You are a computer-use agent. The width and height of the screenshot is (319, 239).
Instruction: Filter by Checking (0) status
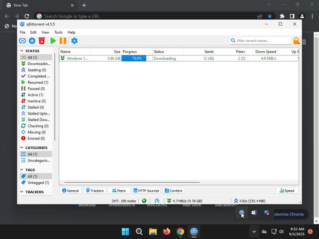[x=36, y=126]
